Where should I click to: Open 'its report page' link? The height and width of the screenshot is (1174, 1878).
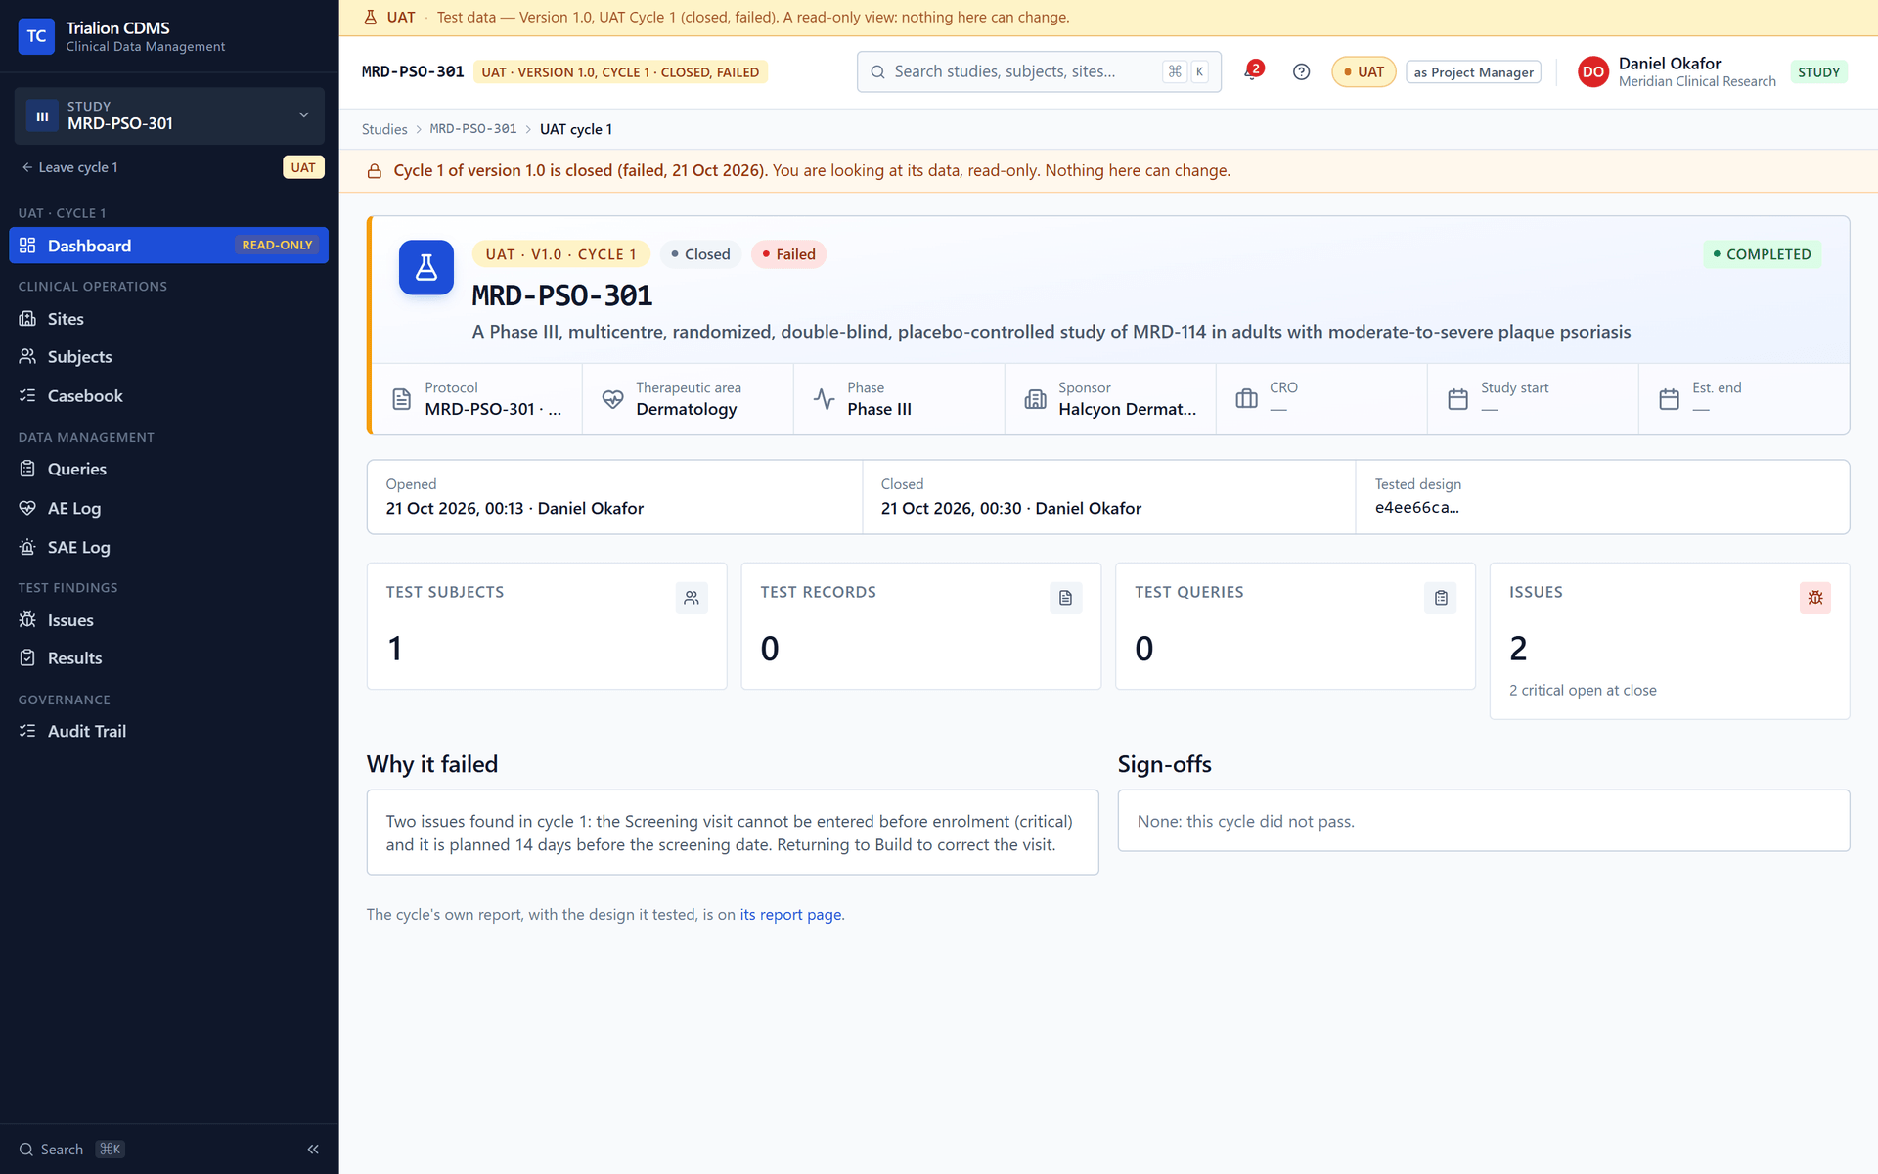(790, 915)
